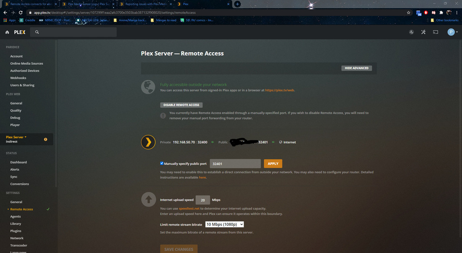Click the Internet globe icon in connection row
462x253 pixels.
[280, 142]
